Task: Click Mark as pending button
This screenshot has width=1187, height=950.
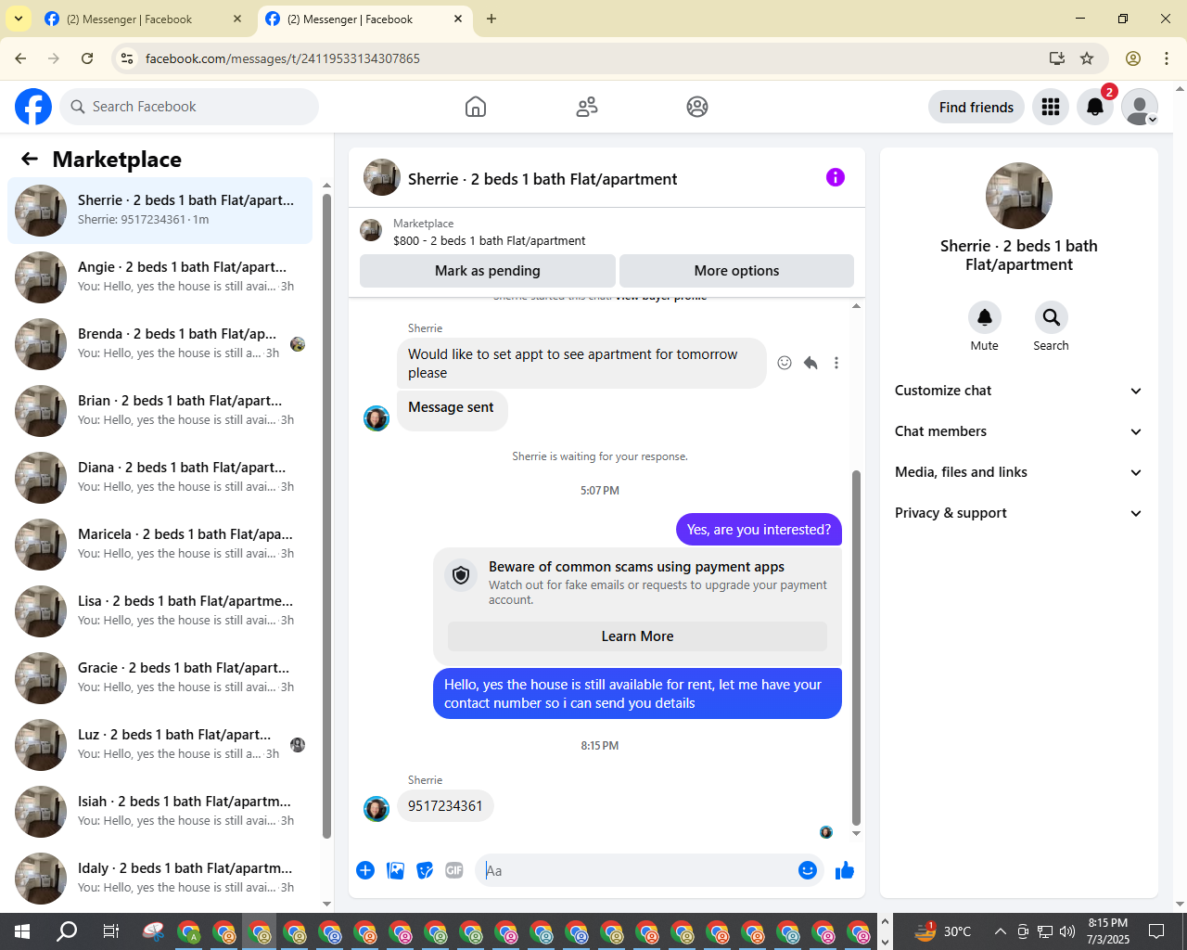Action: (488, 271)
